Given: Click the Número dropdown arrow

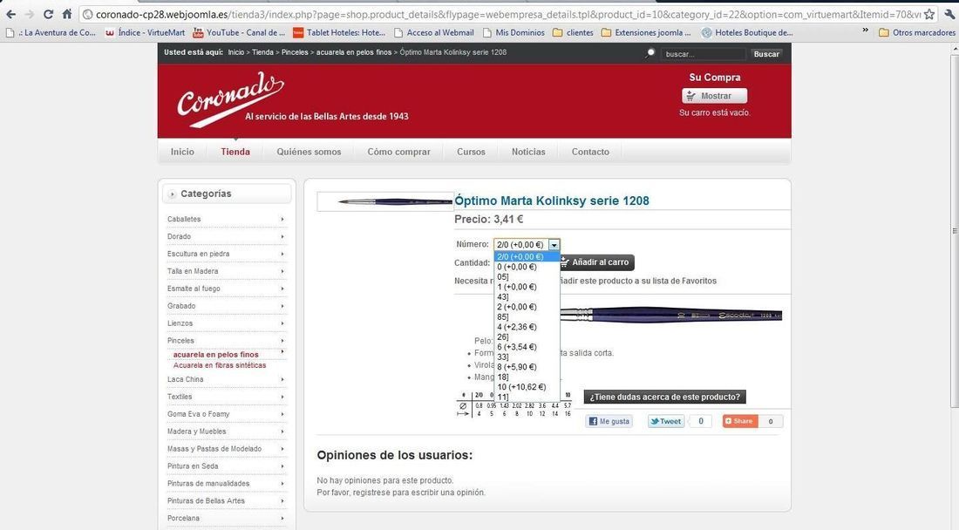Looking at the screenshot, I should (x=554, y=245).
